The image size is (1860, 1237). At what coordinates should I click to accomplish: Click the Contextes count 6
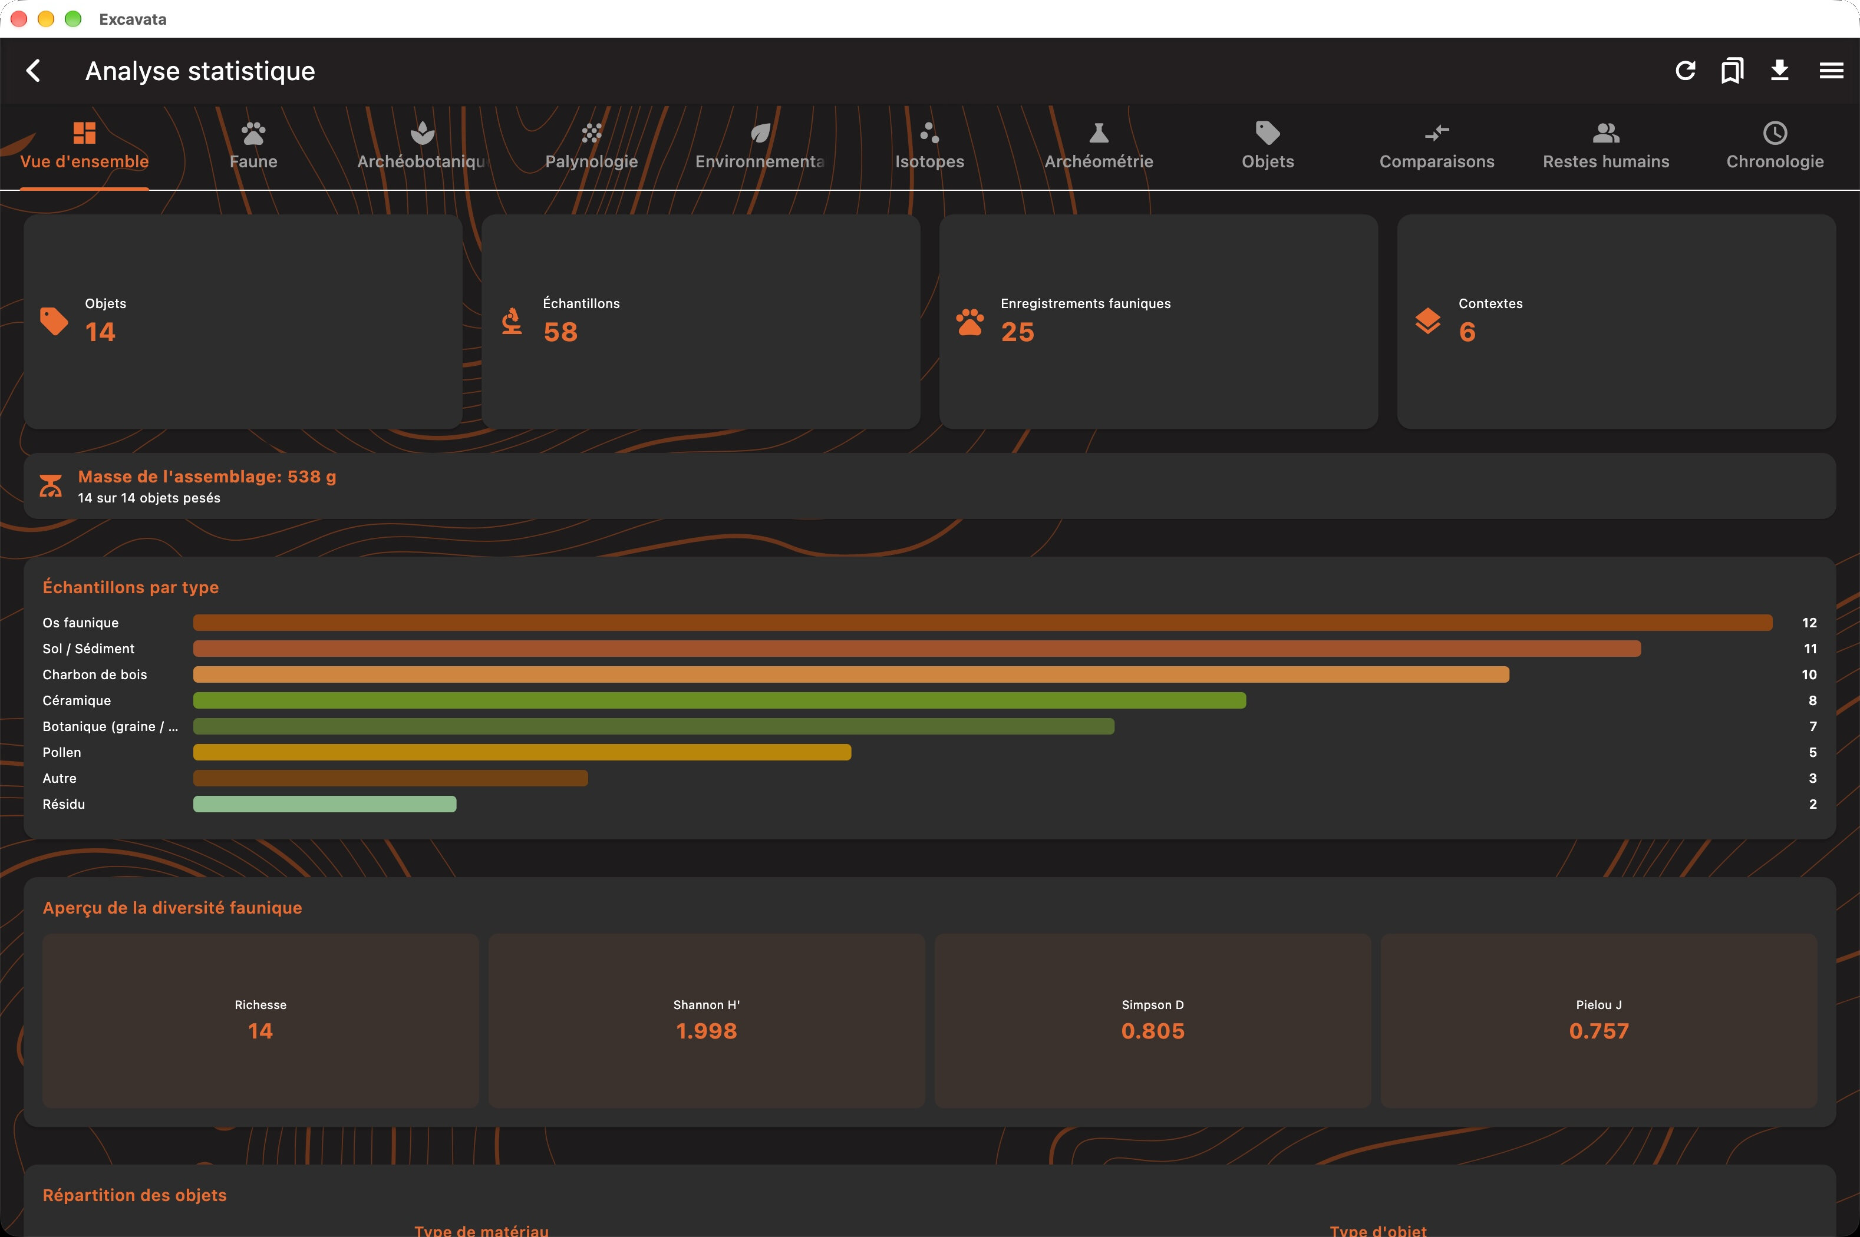pos(1467,332)
